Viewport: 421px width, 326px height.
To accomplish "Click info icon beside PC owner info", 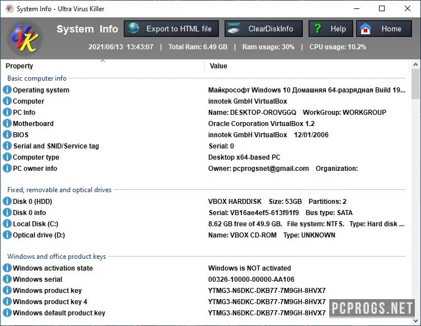I will 7,169.
